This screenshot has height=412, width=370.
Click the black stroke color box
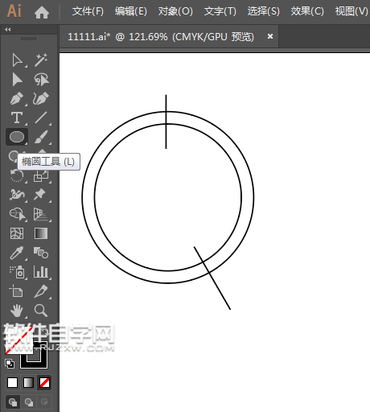coord(34,356)
